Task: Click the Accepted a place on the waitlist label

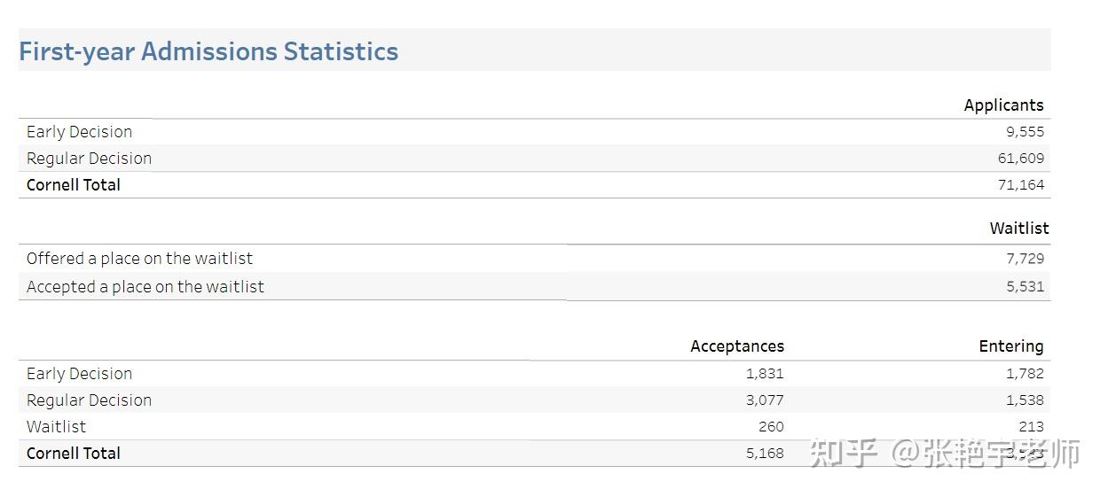Action: click(x=145, y=286)
